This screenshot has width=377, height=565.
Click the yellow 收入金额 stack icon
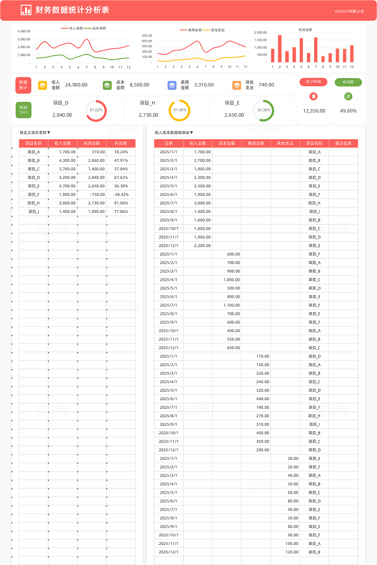(43, 85)
